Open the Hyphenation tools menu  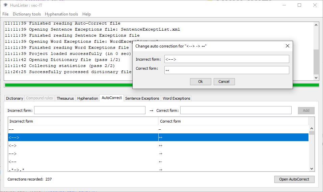coord(61,14)
